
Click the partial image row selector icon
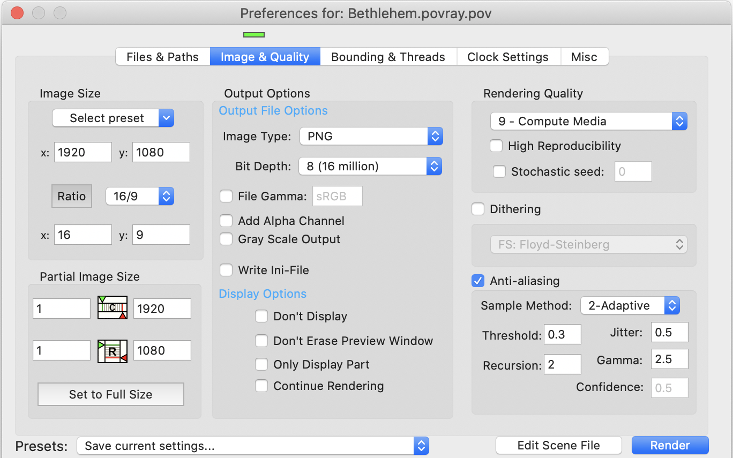click(x=112, y=351)
